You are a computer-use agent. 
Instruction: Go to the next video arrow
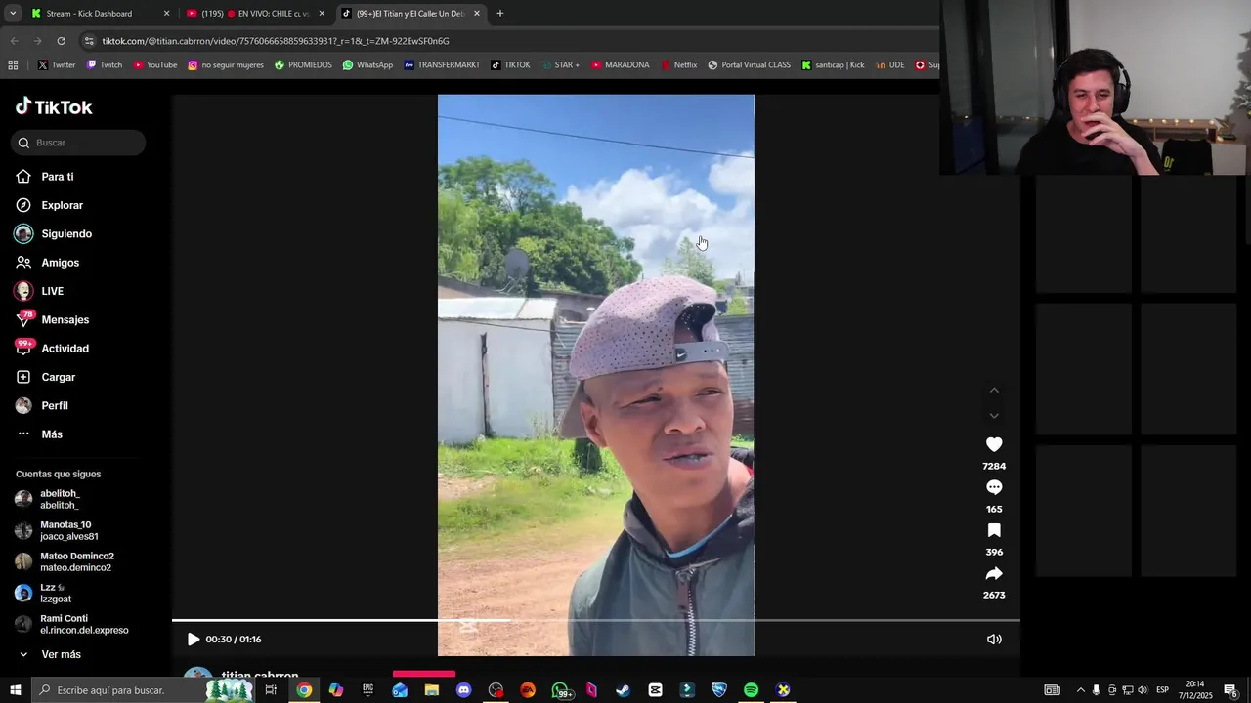click(x=994, y=416)
